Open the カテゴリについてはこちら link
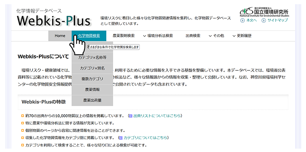This screenshot has width=306, height=152. pos(146,138)
